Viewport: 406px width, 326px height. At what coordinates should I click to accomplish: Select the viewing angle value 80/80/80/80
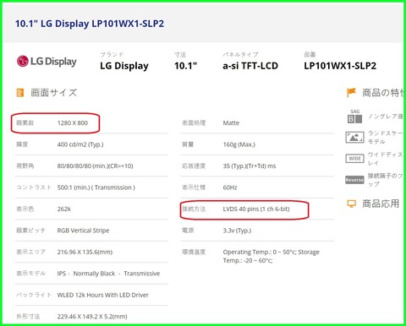click(95, 166)
